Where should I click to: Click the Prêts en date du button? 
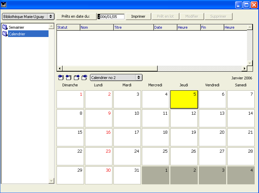click(76, 16)
